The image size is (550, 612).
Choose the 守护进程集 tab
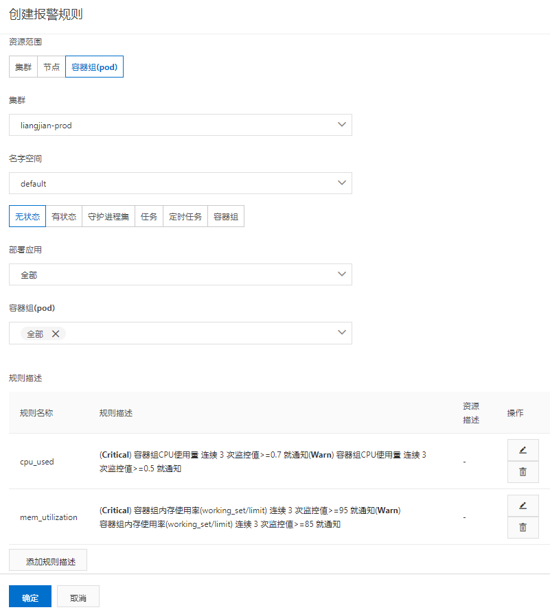108,216
